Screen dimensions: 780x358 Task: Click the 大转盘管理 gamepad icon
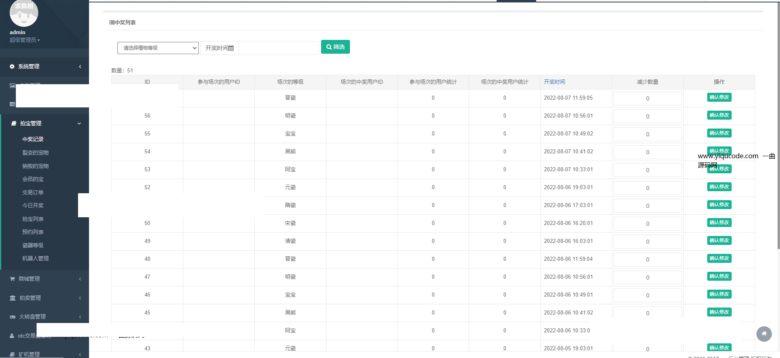pyautogui.click(x=13, y=317)
